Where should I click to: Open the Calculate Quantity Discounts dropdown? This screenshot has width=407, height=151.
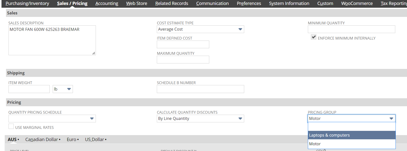[201, 119]
